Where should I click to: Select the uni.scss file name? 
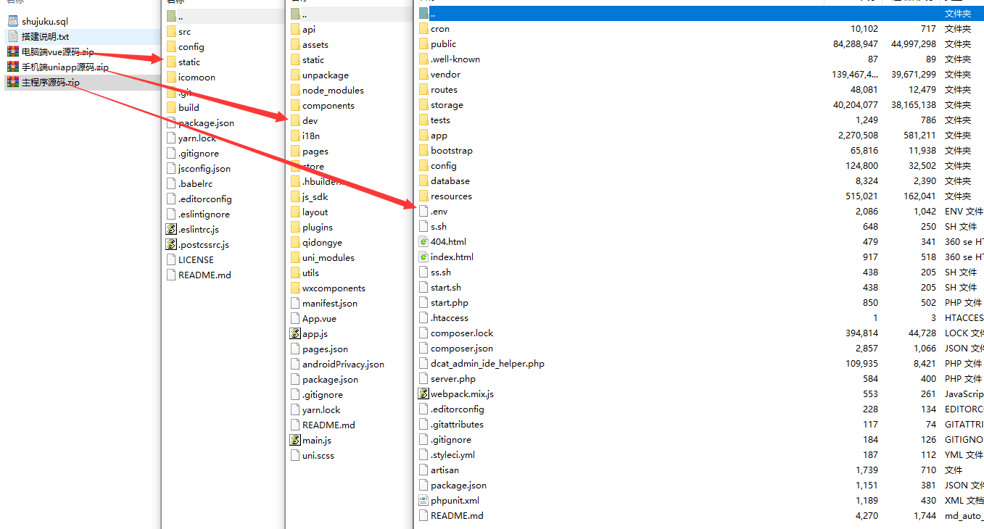pyautogui.click(x=318, y=455)
